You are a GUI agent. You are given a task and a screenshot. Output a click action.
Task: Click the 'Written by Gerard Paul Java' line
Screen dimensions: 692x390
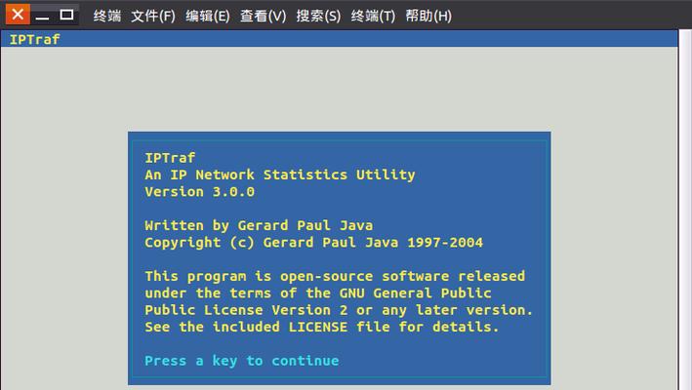(x=259, y=225)
